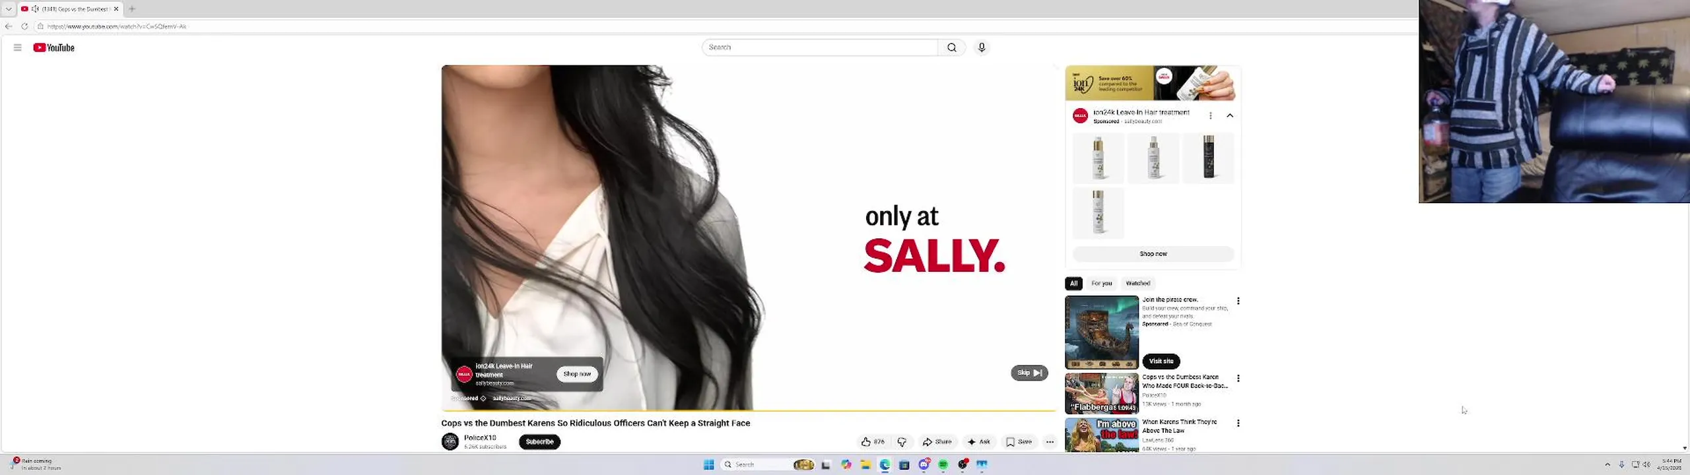Viewport: 1690px width, 475px height.
Task: Click in the YouTube search field
Action: (819, 47)
